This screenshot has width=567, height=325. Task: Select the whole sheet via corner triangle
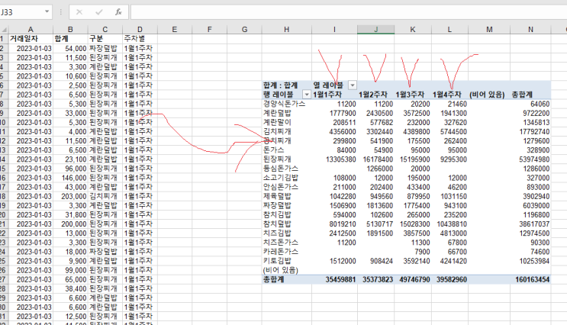click(4, 29)
